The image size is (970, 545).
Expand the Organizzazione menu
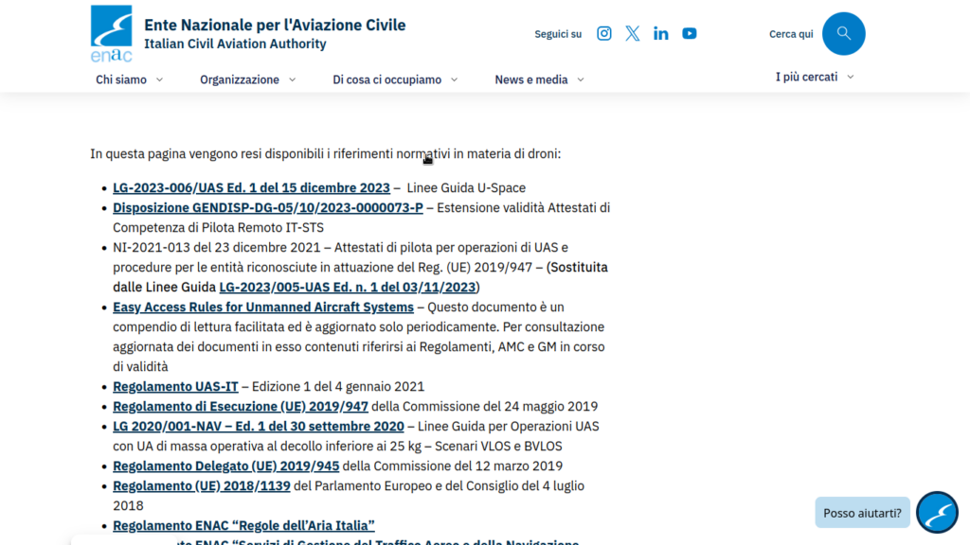[x=247, y=79]
